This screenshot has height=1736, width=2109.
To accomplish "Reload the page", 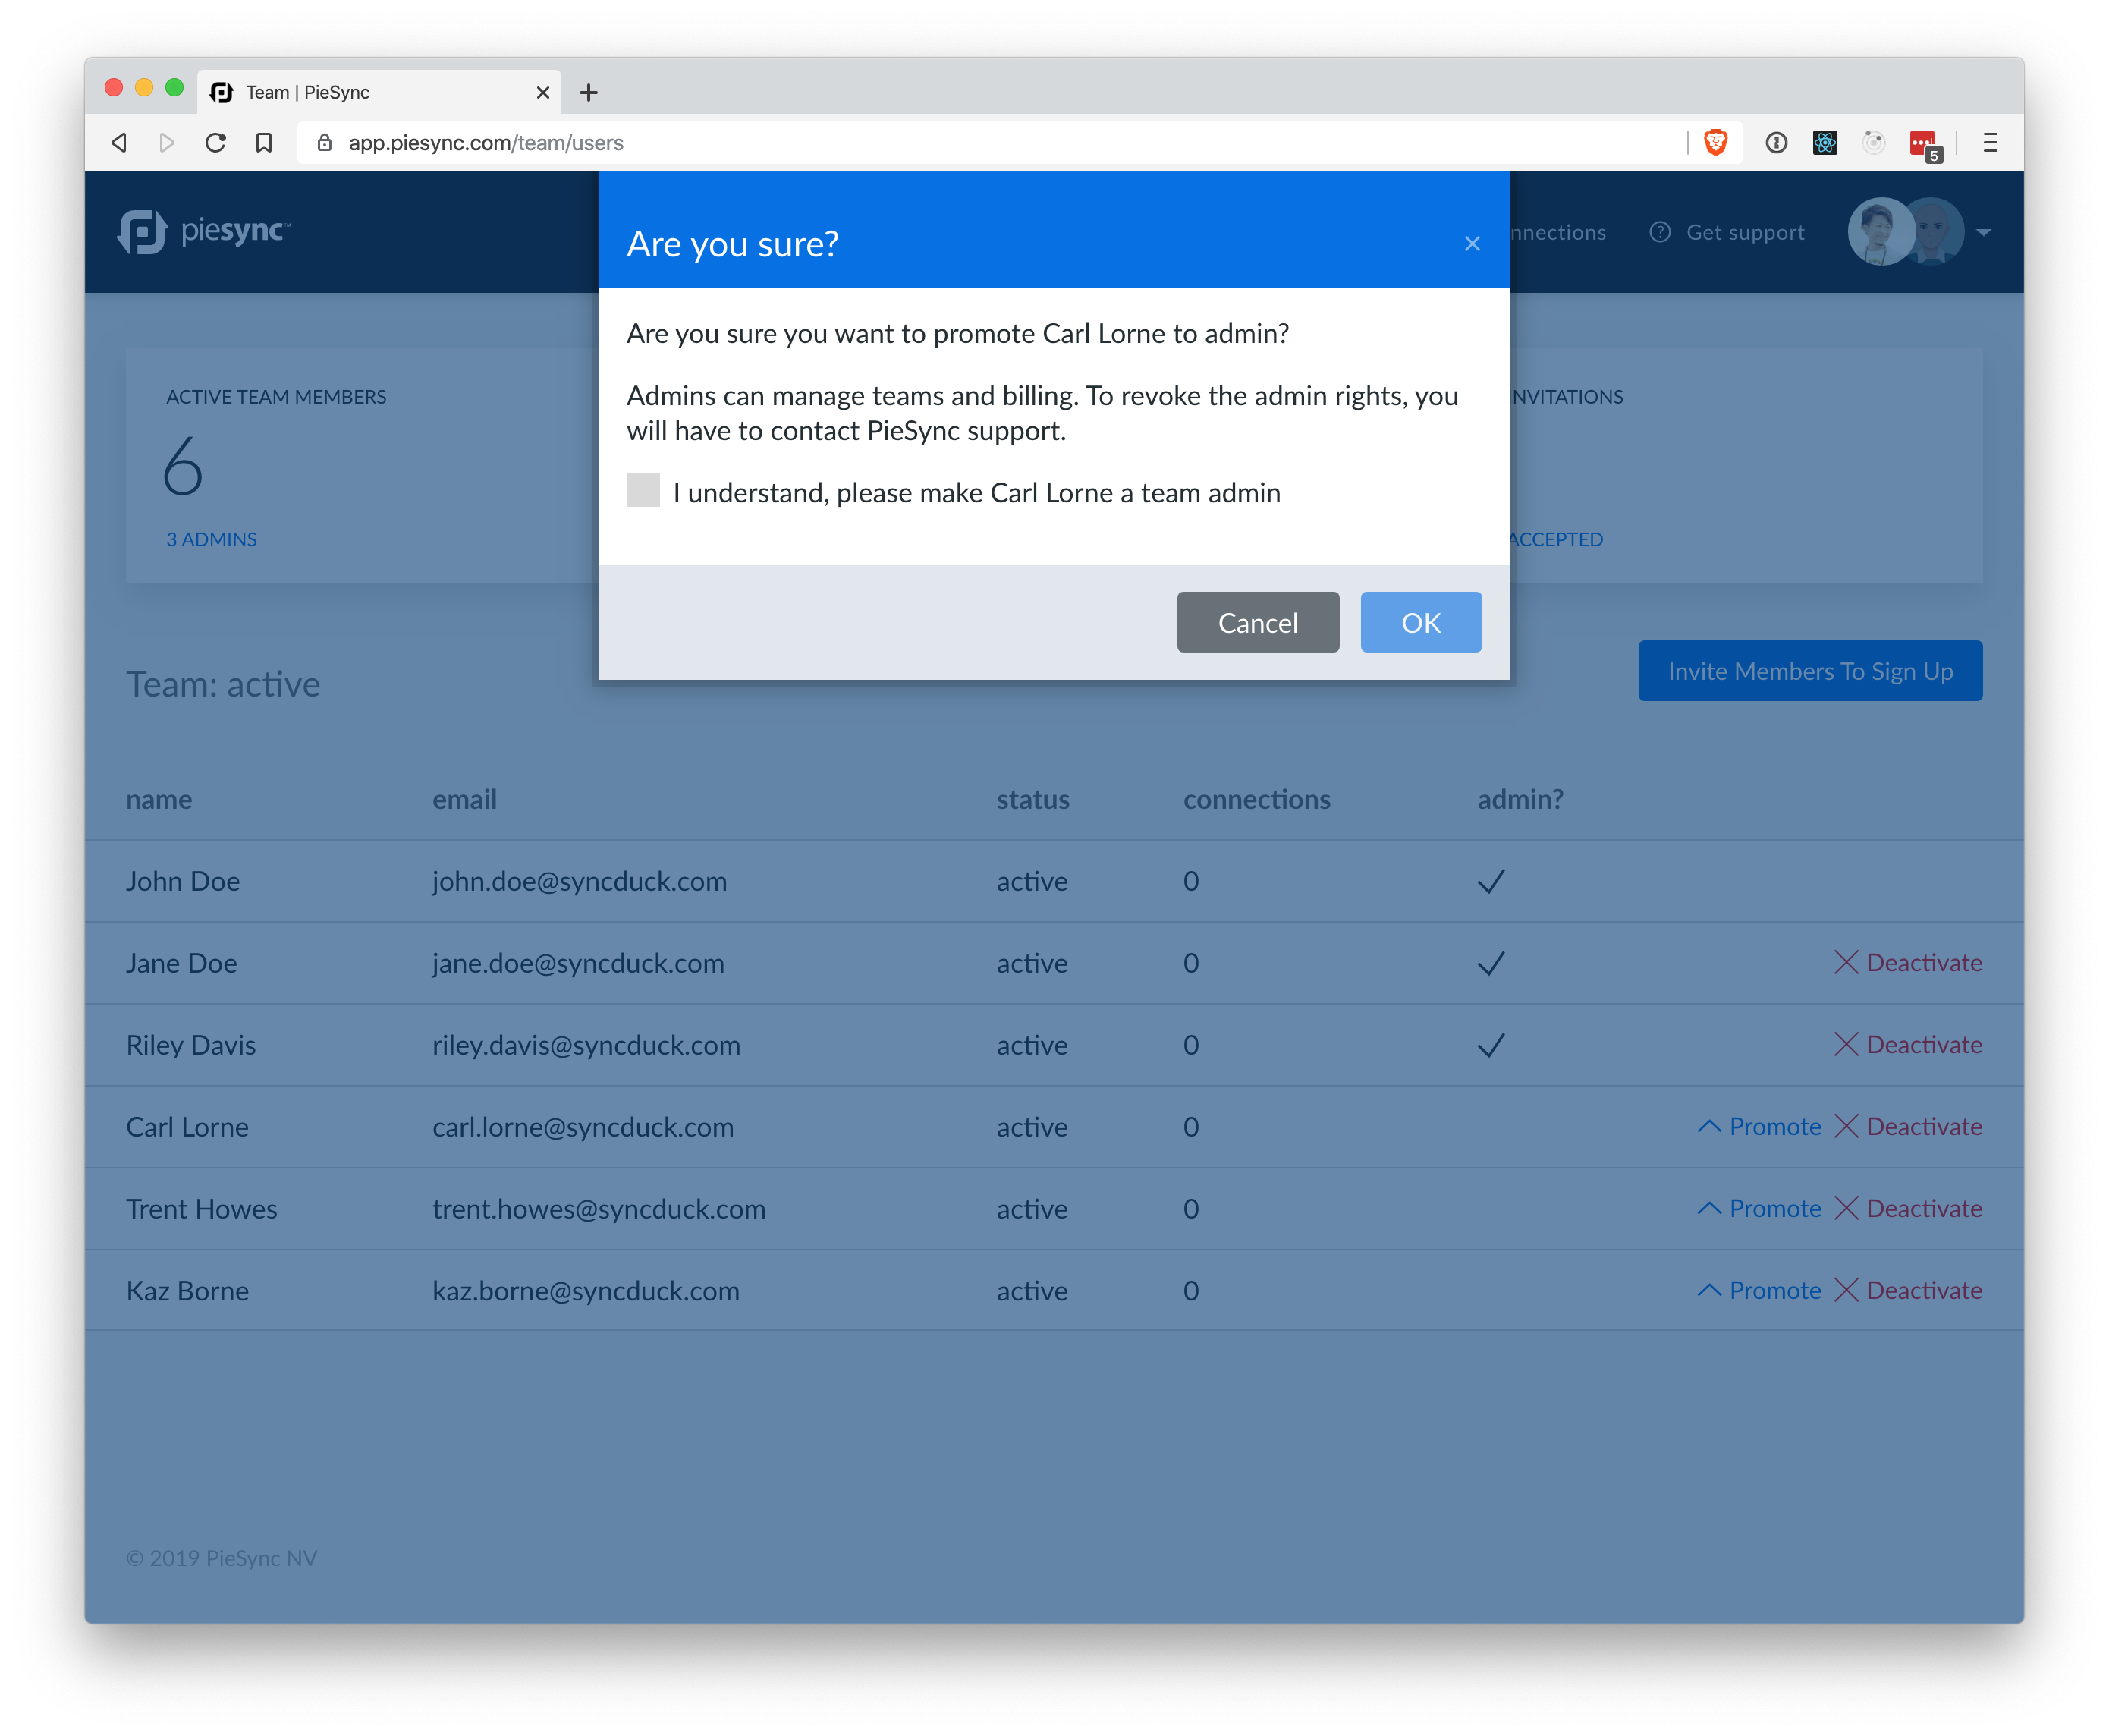I will pos(215,143).
